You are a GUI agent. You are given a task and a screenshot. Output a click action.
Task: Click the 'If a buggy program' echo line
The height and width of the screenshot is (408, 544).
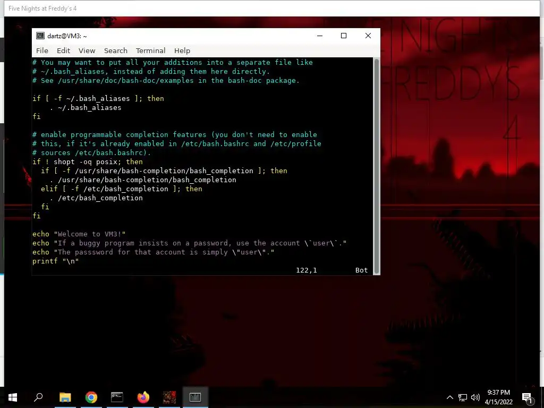[190, 243]
